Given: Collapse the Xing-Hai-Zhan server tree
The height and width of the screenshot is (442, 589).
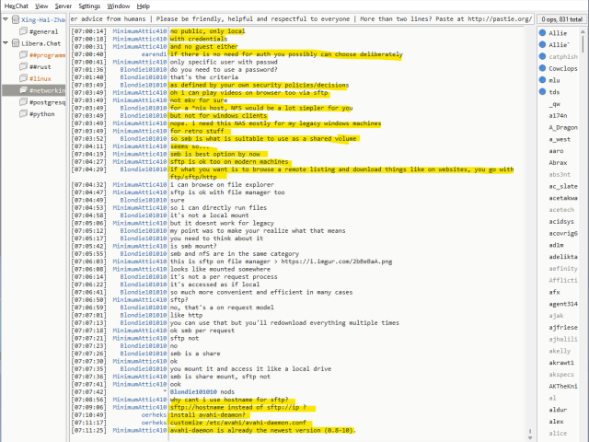Looking at the screenshot, I should click(x=6, y=19).
